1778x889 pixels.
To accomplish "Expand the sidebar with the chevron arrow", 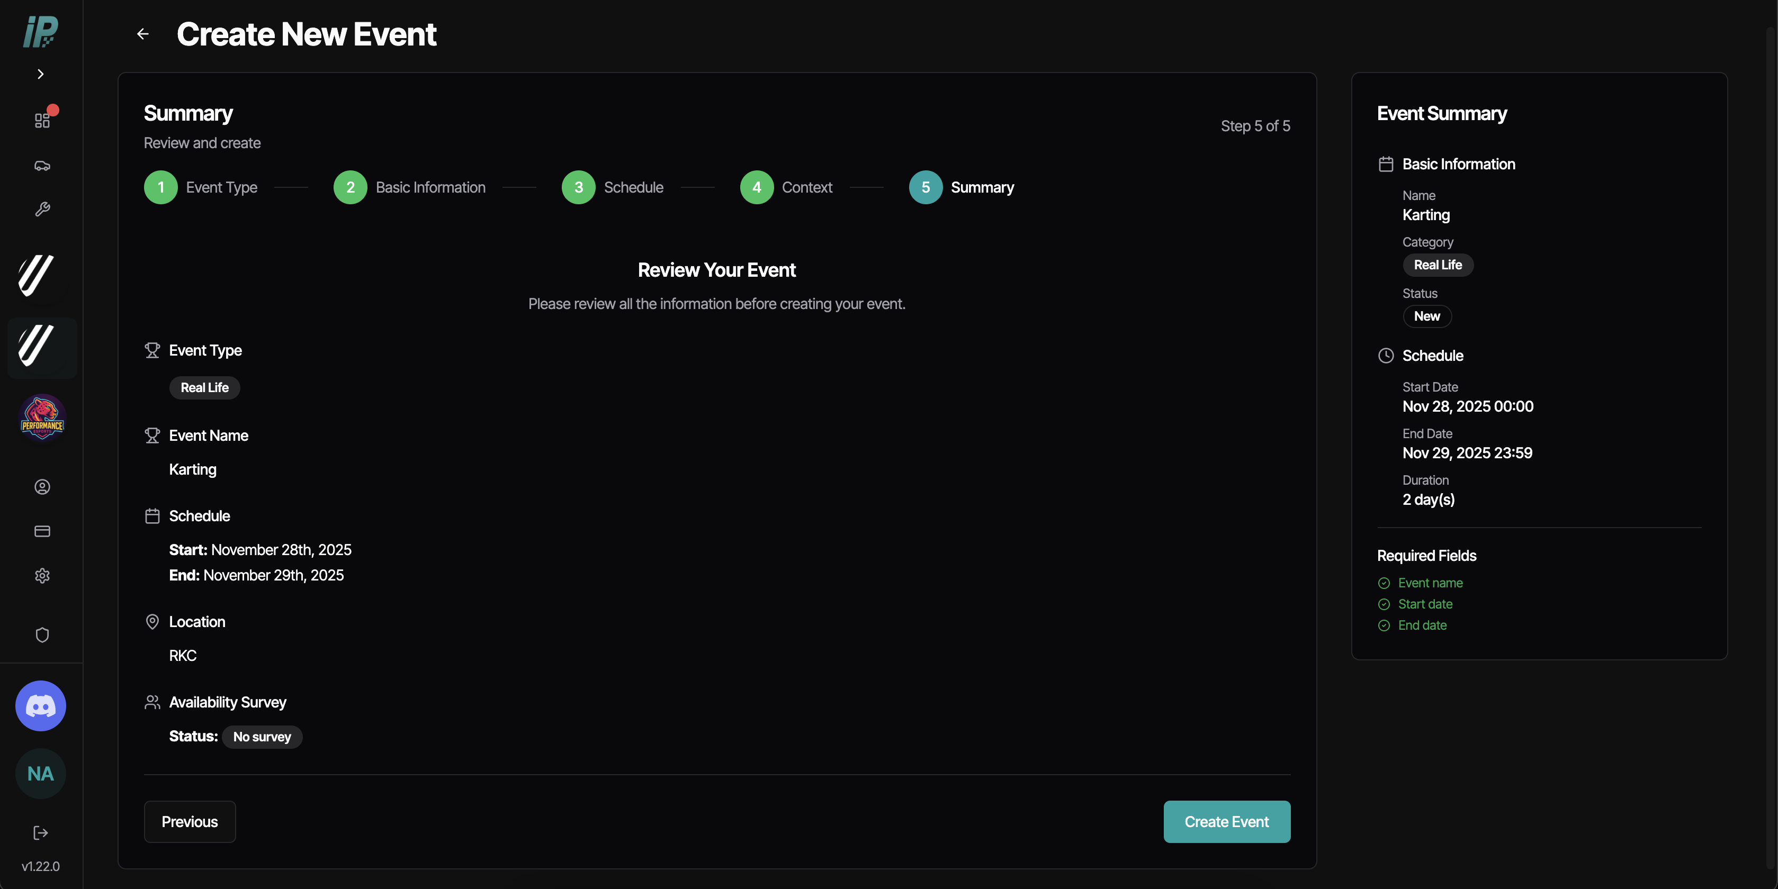I will (x=41, y=74).
